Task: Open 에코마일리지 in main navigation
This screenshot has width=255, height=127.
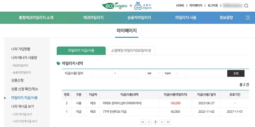Action: pos(93,18)
